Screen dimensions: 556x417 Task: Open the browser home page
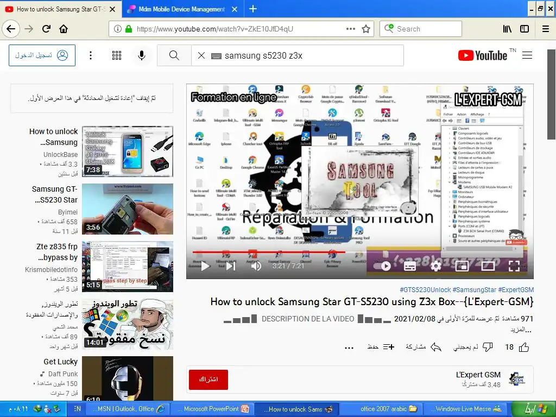[x=64, y=29]
